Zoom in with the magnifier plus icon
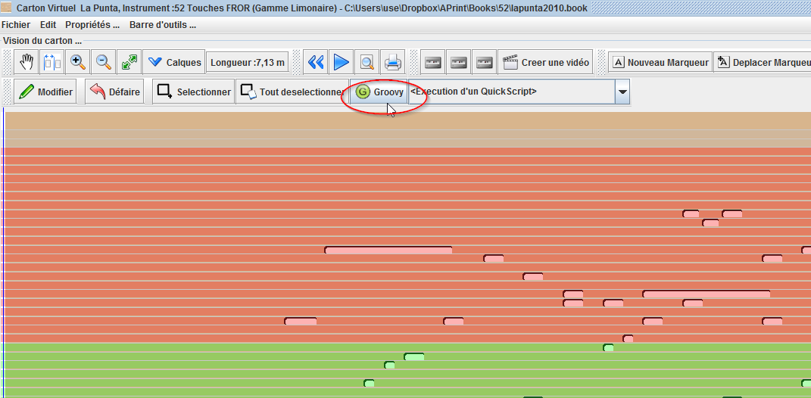Image resolution: width=811 pixels, height=398 pixels. [78, 63]
